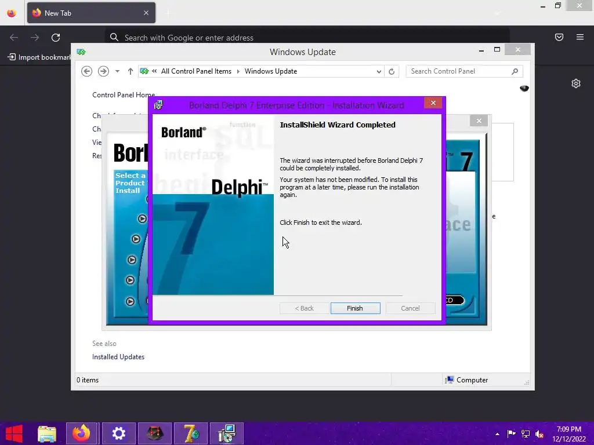Open the Windows Start menu
The image size is (594, 445).
[14, 433]
